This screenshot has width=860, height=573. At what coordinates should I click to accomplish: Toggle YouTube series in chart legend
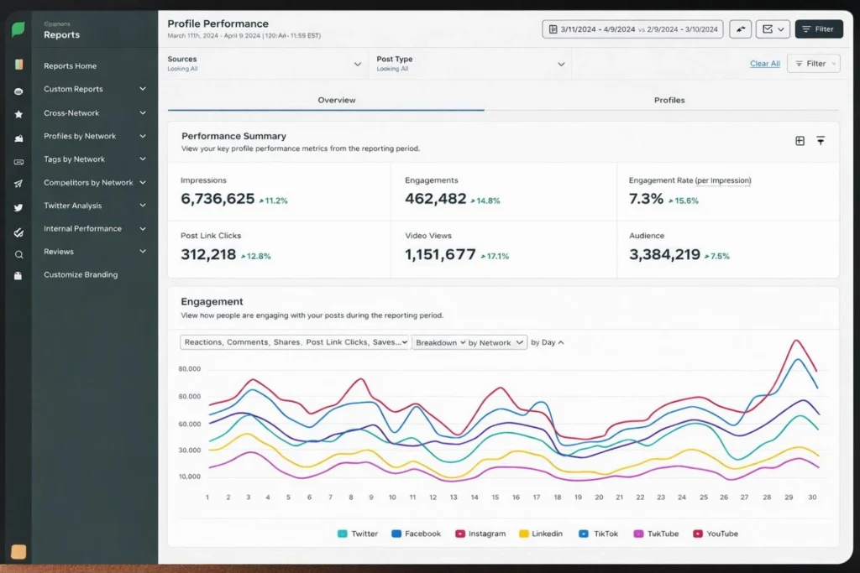click(716, 534)
